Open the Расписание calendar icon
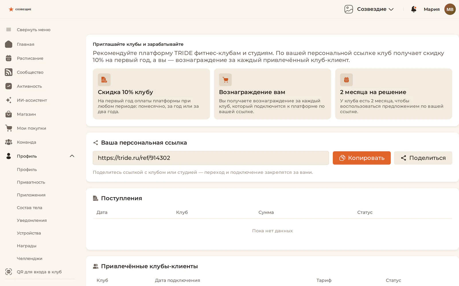Viewport: 459px width, 286px height. 9,58
